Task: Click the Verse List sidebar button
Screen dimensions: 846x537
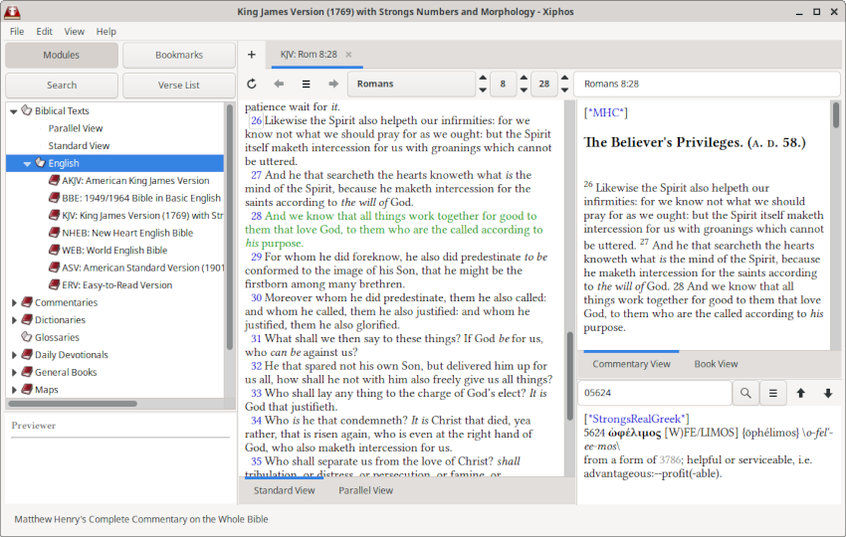Action: pos(179,86)
